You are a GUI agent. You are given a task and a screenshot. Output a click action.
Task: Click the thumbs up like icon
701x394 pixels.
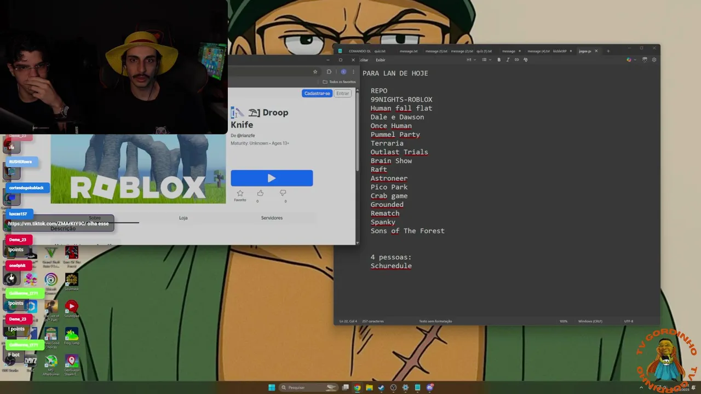(x=260, y=193)
